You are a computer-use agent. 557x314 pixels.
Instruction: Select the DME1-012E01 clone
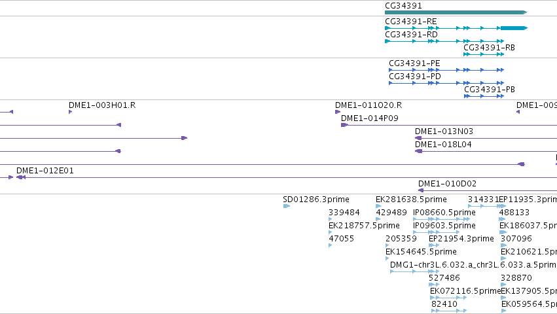tap(287, 177)
